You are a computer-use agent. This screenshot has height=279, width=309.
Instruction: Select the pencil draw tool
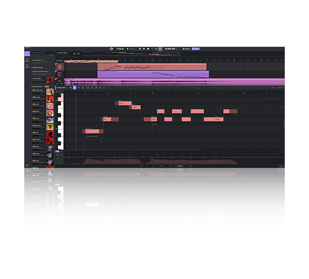tap(79, 88)
